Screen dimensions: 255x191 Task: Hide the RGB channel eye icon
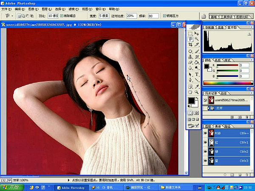(x=205, y=133)
